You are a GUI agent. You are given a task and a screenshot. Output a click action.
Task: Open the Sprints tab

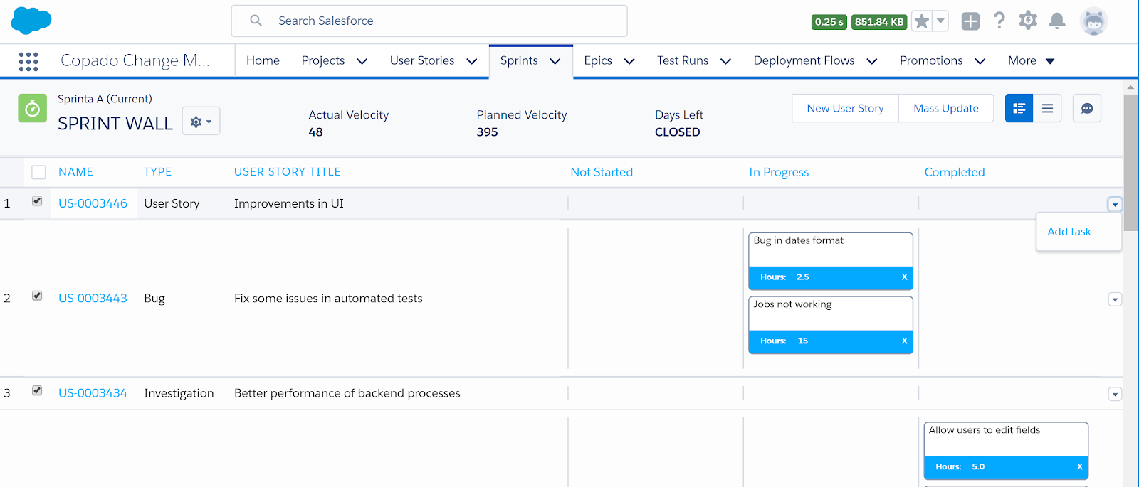coord(519,60)
